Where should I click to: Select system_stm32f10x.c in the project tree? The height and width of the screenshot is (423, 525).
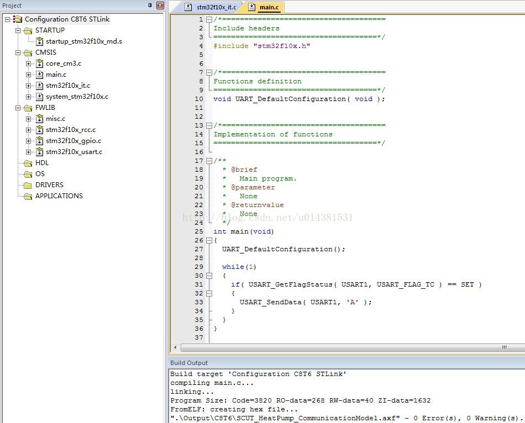click(x=77, y=97)
